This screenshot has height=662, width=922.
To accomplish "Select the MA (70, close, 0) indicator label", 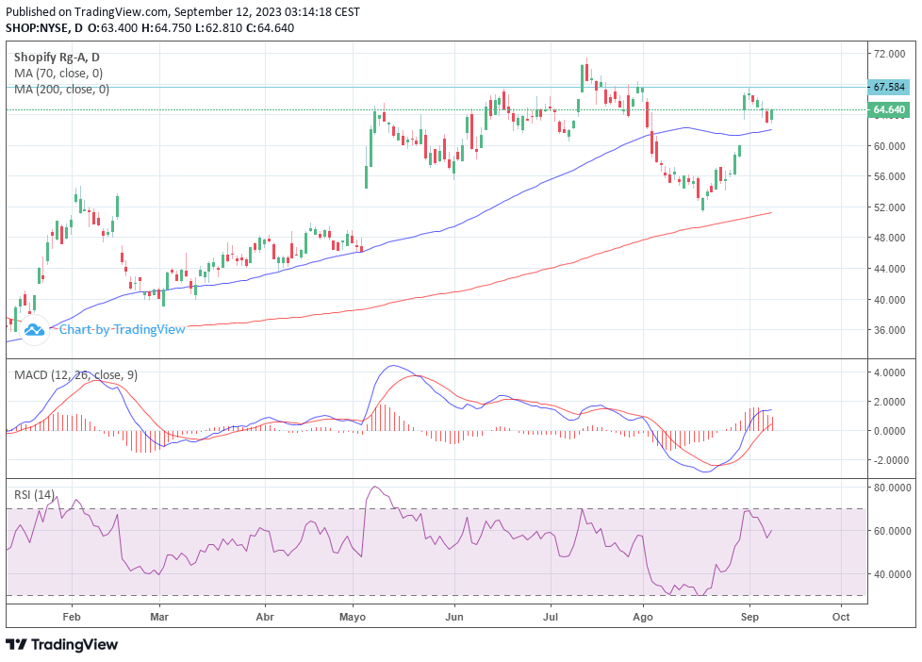I will point(58,73).
